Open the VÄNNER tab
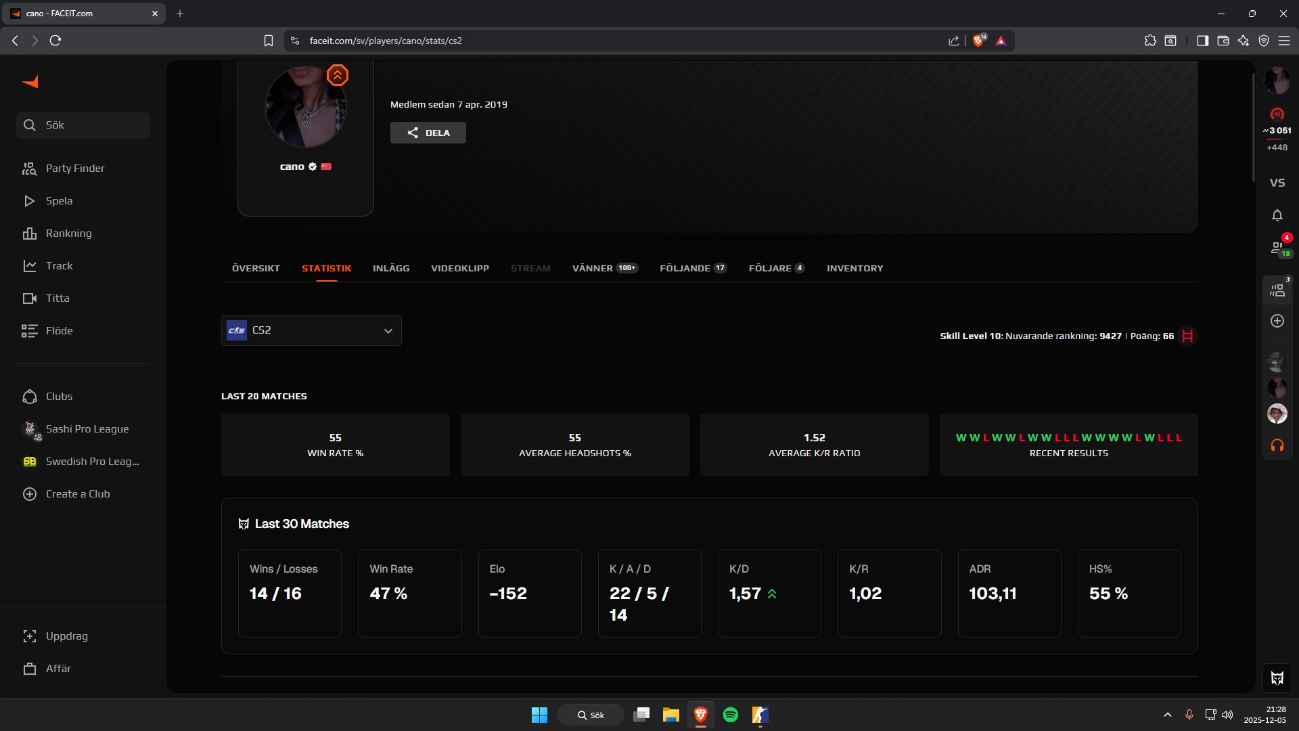The image size is (1299, 731). [x=604, y=269]
